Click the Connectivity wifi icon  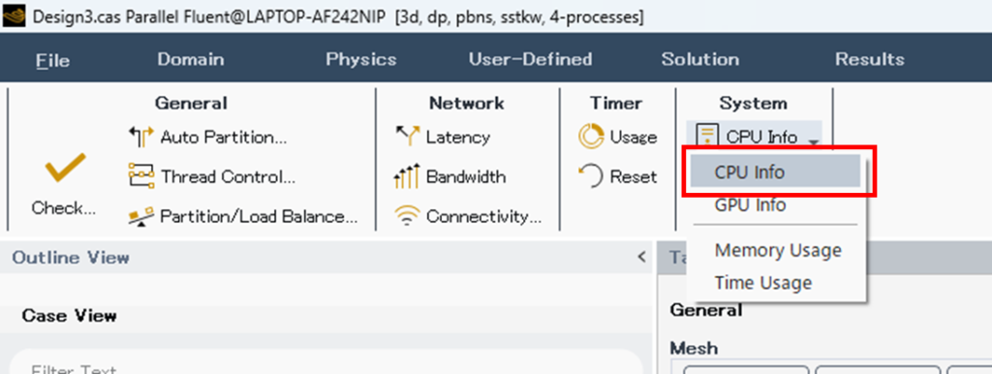407,216
